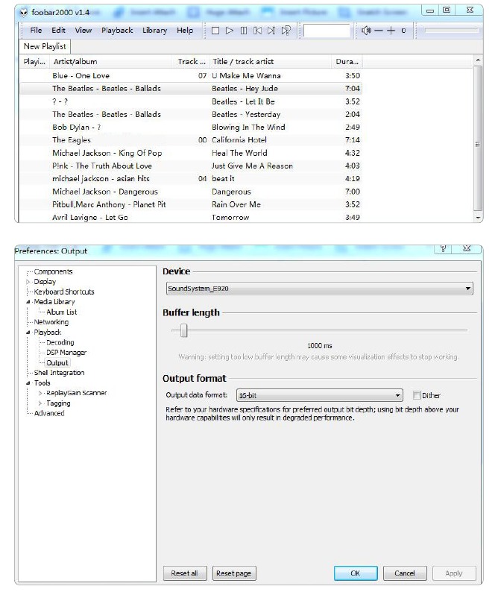
Task: Select Album List in preferences tree
Action: tap(61, 312)
